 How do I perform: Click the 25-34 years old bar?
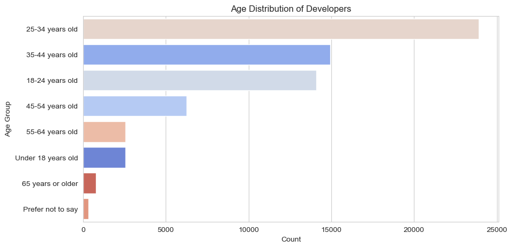tap(281, 29)
